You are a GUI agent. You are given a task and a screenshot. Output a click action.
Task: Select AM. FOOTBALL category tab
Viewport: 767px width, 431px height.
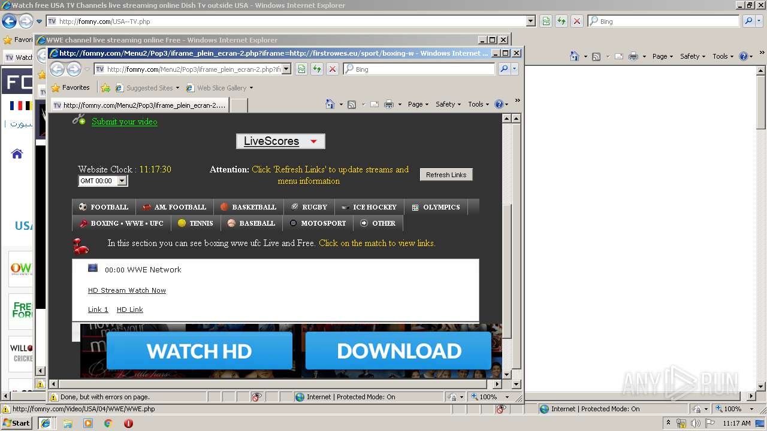click(174, 207)
